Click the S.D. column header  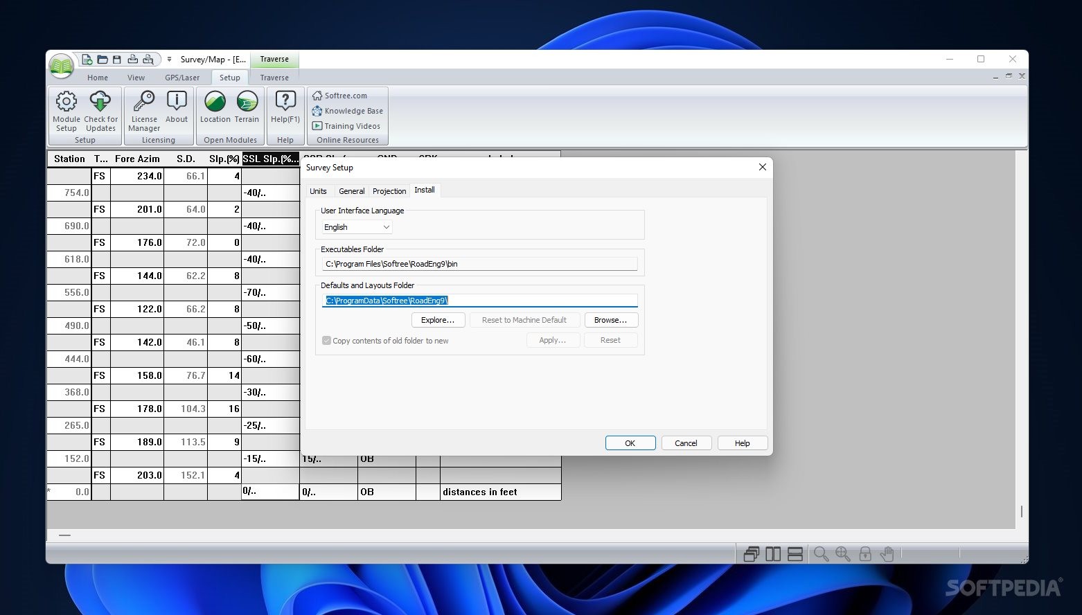coord(186,159)
